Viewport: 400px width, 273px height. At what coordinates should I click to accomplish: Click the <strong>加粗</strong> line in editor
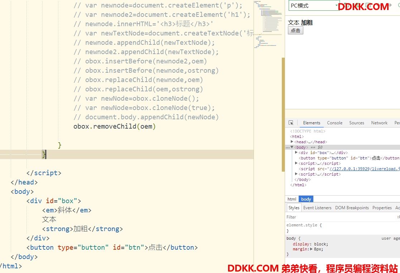(x=83, y=229)
